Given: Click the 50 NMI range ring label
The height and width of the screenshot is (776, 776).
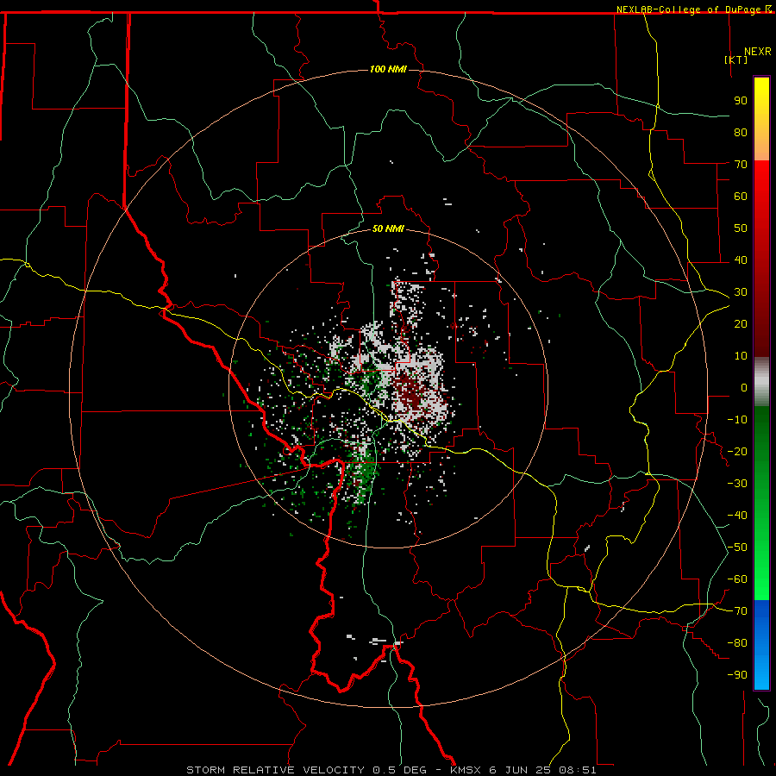Looking at the screenshot, I should tap(388, 228).
